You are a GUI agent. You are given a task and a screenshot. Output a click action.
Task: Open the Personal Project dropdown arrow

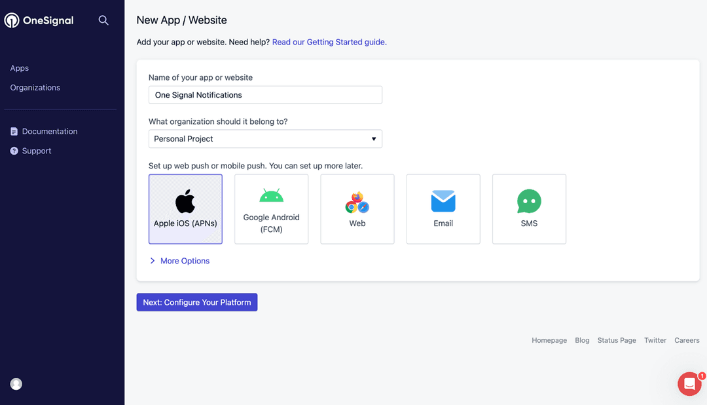coord(373,138)
